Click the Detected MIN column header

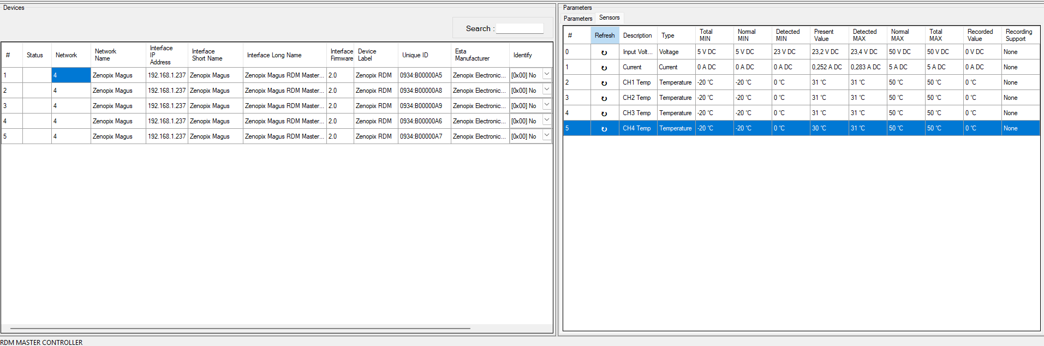coord(791,35)
